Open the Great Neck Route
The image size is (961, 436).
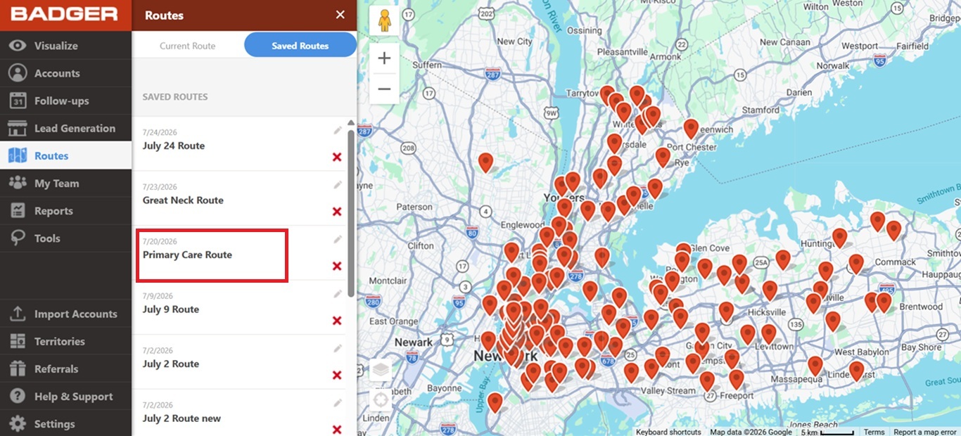click(183, 200)
